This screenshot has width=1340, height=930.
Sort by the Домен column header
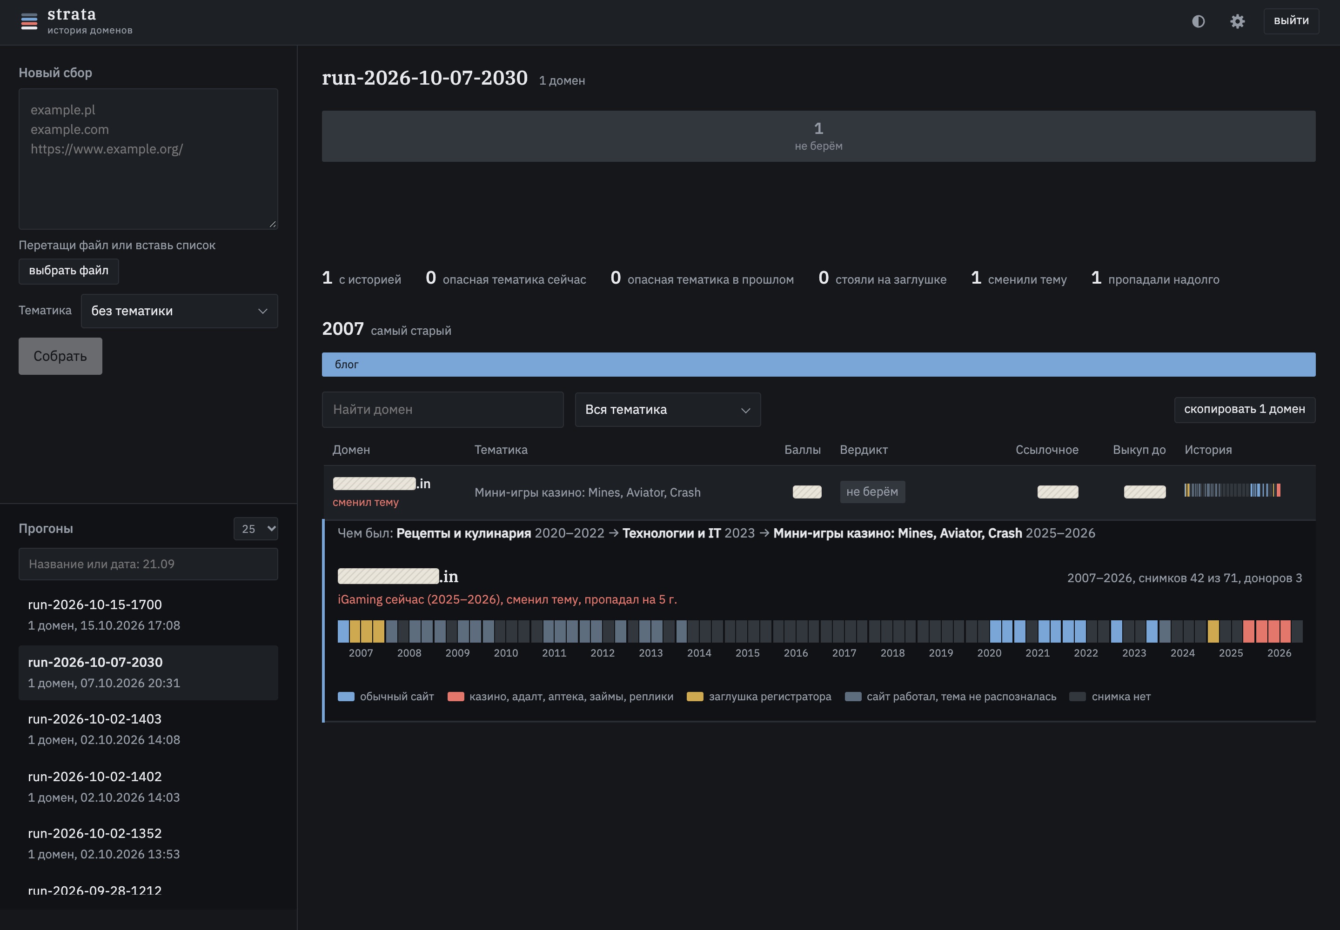[351, 450]
